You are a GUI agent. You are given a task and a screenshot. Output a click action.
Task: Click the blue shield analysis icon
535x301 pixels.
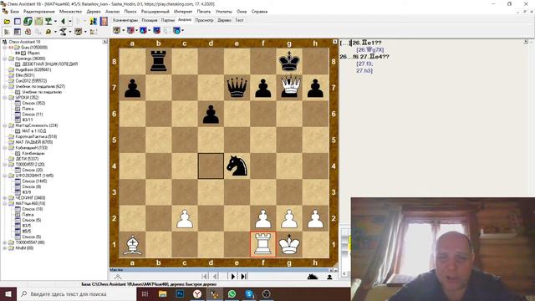point(156,30)
